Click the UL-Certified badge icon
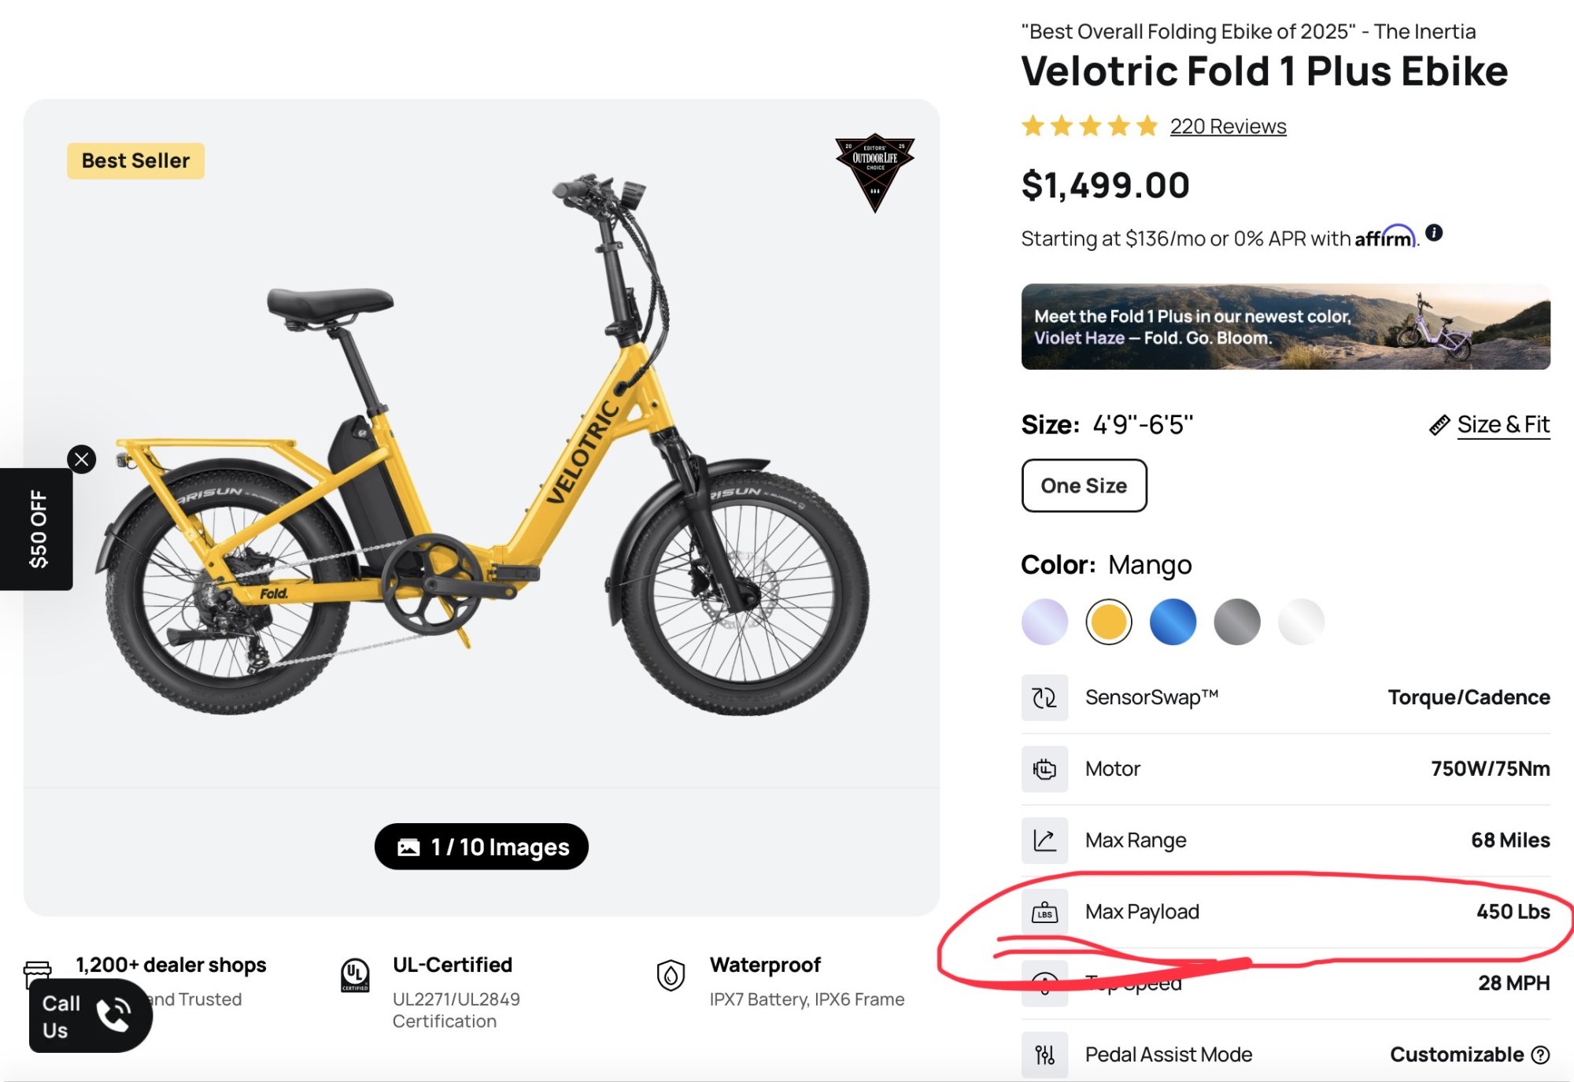 (x=355, y=975)
